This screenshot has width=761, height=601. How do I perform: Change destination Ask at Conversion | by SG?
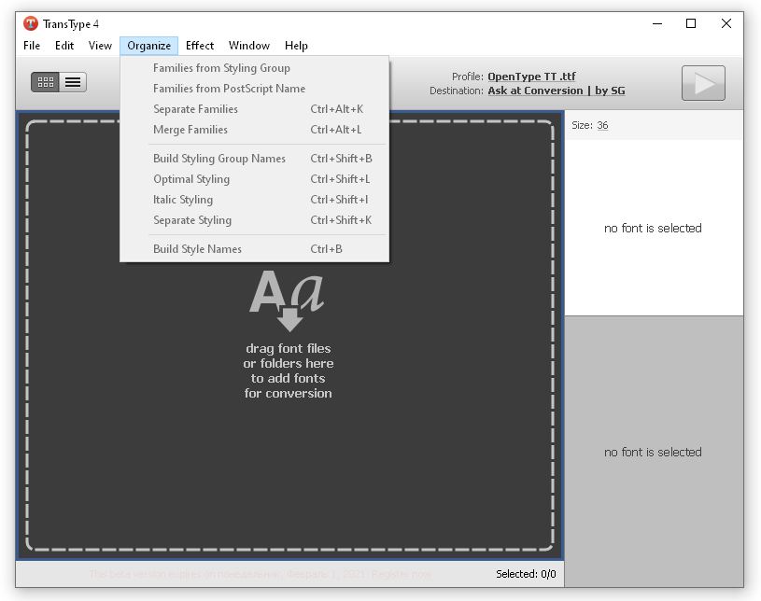coord(557,91)
